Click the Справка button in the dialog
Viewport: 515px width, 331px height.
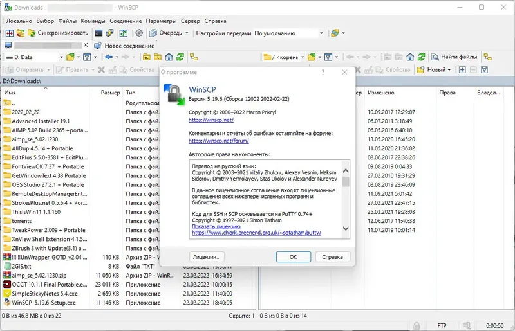click(332, 257)
